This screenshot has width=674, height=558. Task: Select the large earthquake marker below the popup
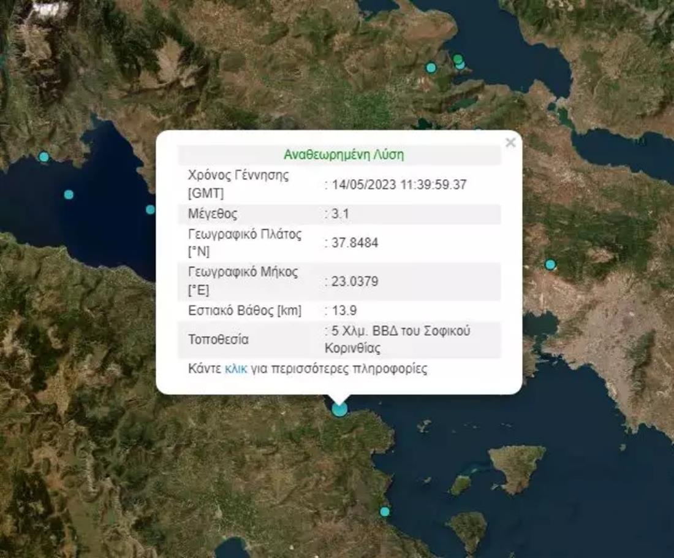pyautogui.click(x=339, y=408)
